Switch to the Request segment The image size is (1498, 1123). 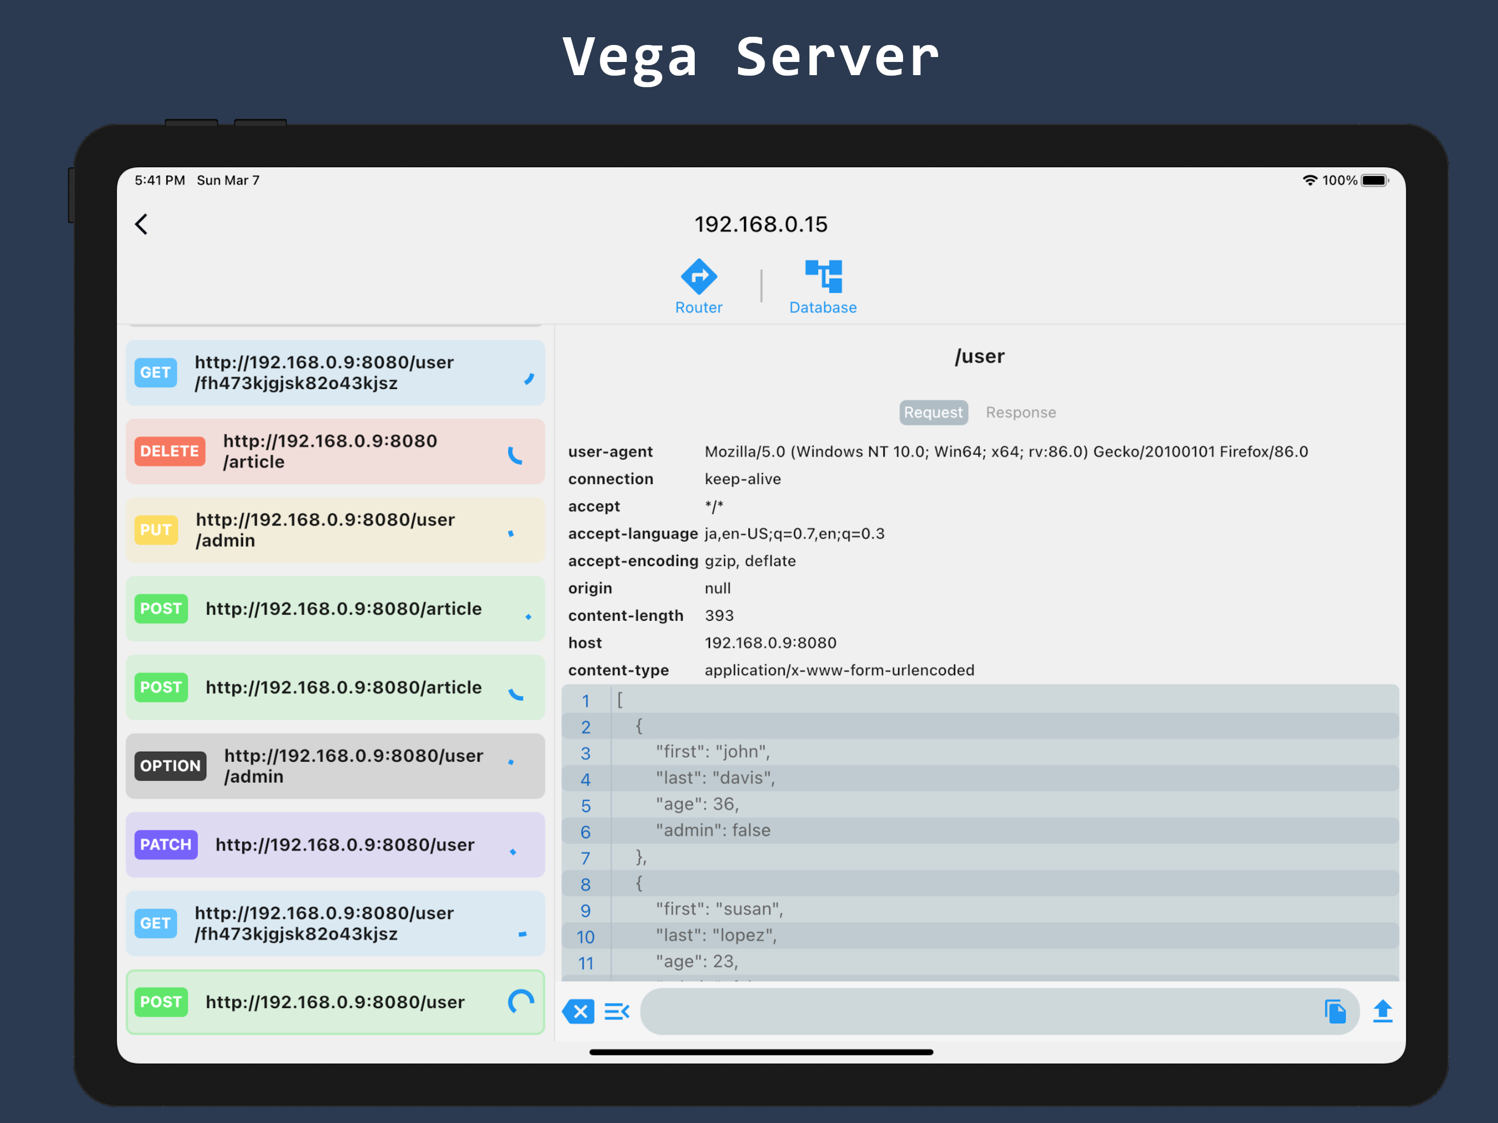click(x=933, y=412)
